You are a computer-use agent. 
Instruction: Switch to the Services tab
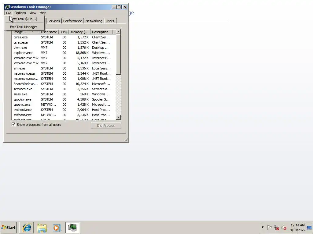click(53, 21)
